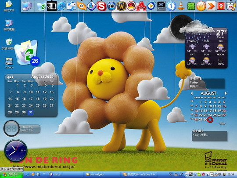This screenshot has height=178, width=237.
Task: Launch the YzDock desktop shortcut
Action: (x=9, y=63)
